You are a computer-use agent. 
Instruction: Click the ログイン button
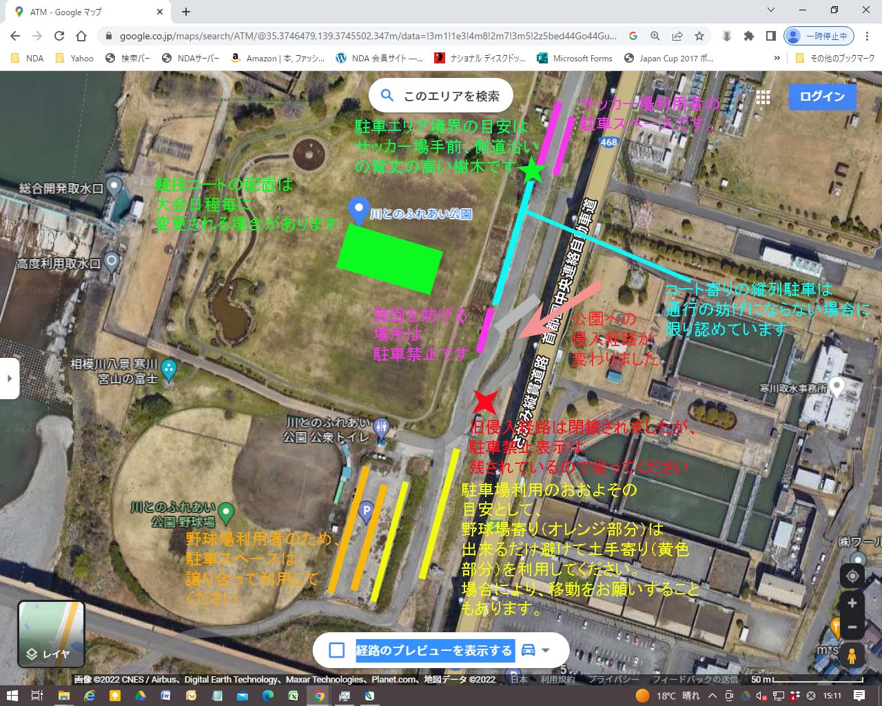point(822,97)
